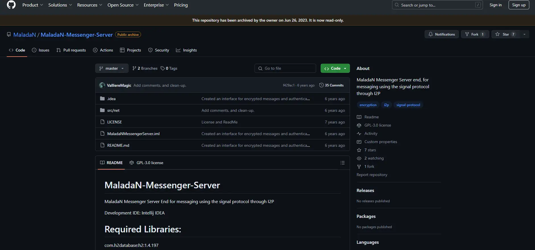Image resolution: width=535 pixels, height=250 pixels.
Task: Open the README.md file
Action: [x=118, y=145]
